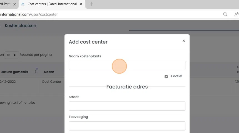The height and width of the screenshot is (133, 239).
Task: Toggle the Is actief checkbox
Action: coord(166,77)
